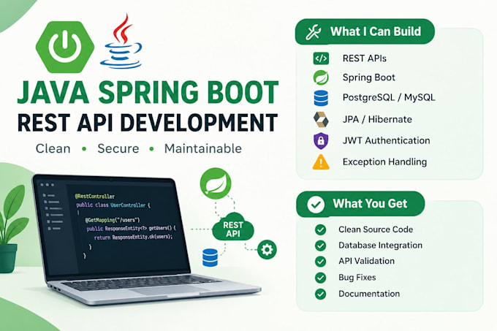Click the Clean Source Code text

point(376,229)
